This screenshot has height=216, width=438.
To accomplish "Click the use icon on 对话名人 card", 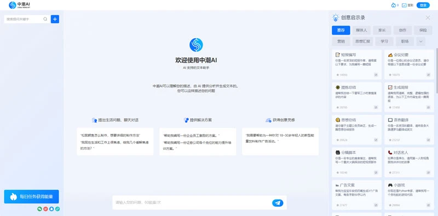I will 429,173.
